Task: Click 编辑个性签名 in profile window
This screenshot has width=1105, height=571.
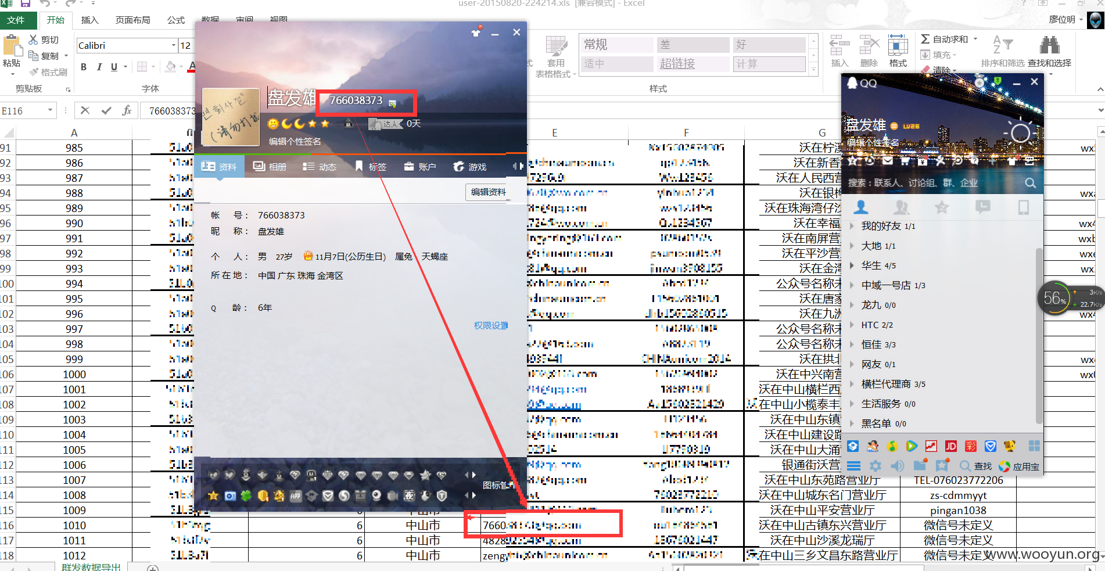Action: [295, 141]
